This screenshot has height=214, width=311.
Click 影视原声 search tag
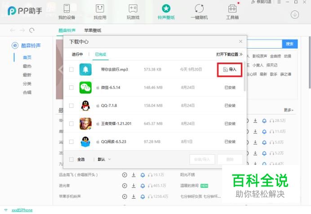click(260, 56)
